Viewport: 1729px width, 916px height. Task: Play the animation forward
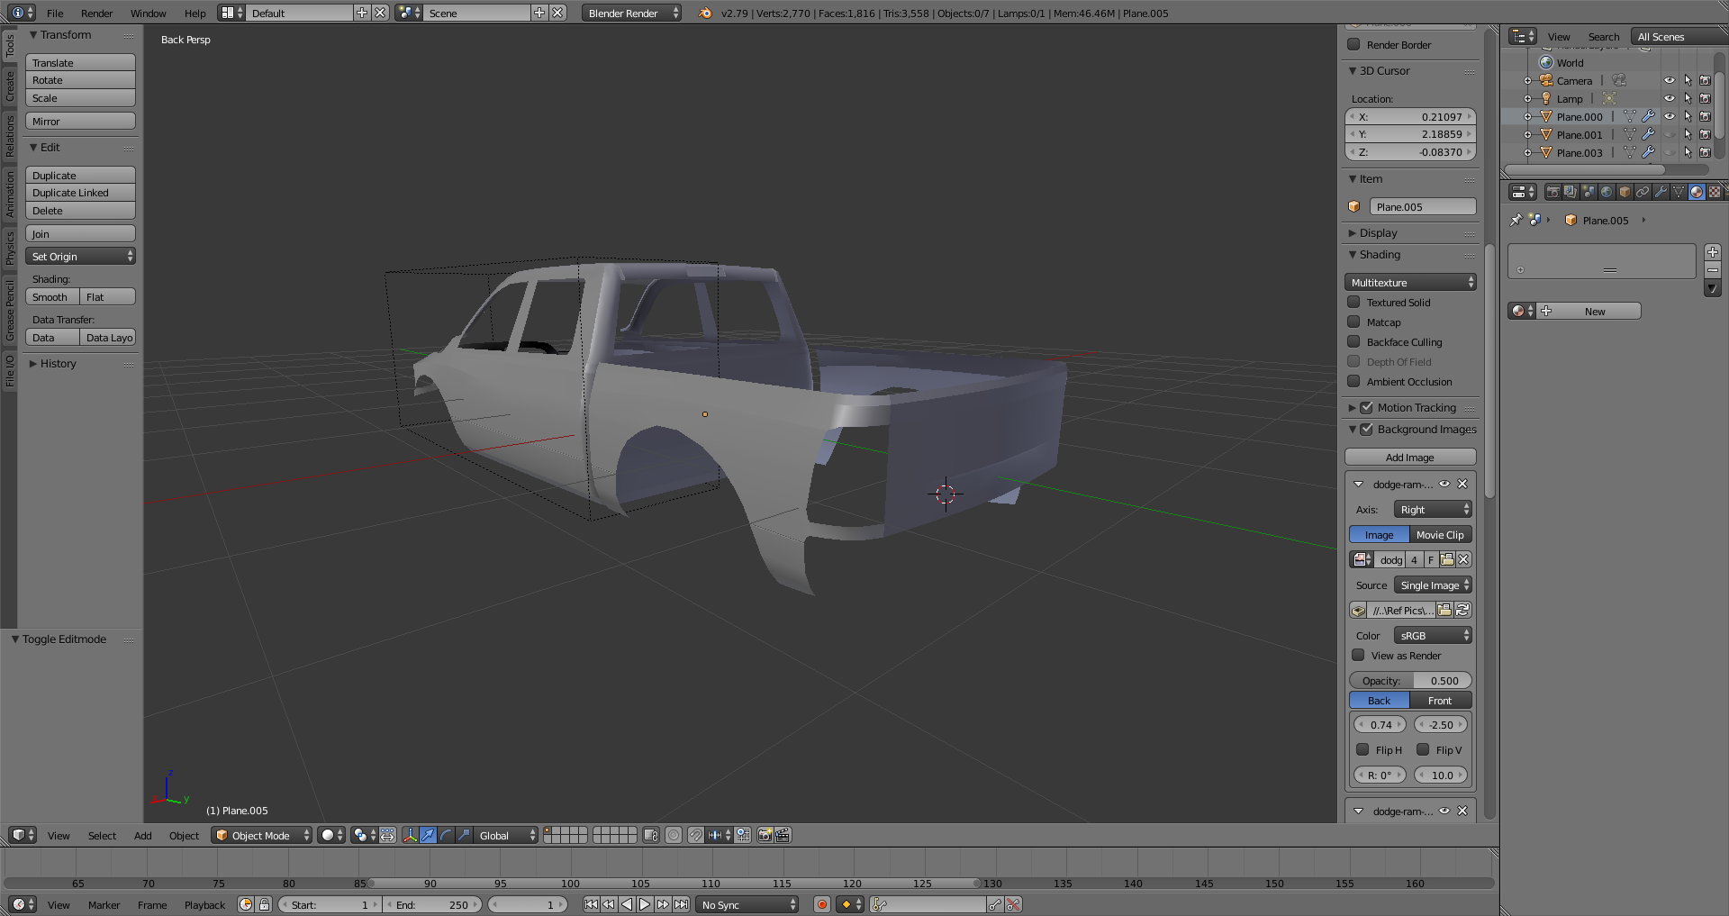pyautogui.click(x=645, y=904)
